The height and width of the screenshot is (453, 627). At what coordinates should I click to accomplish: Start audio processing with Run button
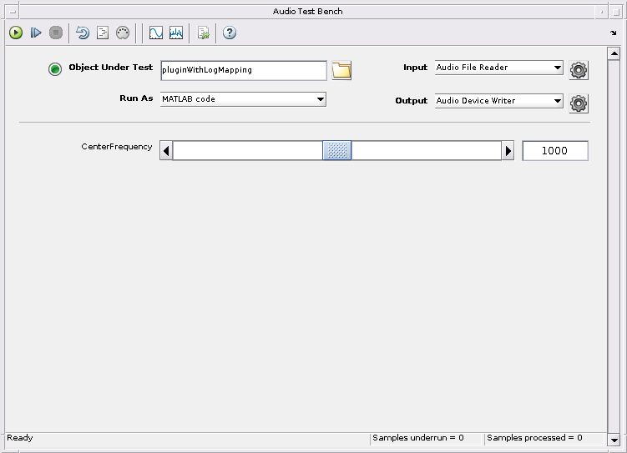click(x=16, y=33)
